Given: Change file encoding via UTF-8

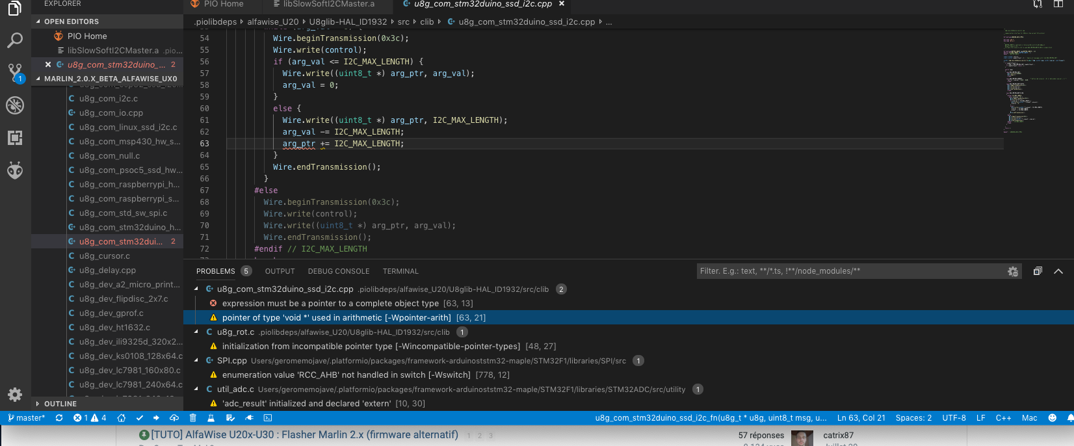Looking at the screenshot, I should [954, 418].
